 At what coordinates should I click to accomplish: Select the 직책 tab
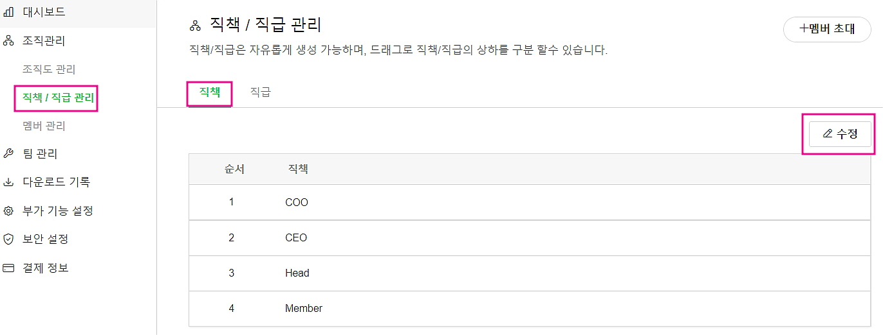210,92
